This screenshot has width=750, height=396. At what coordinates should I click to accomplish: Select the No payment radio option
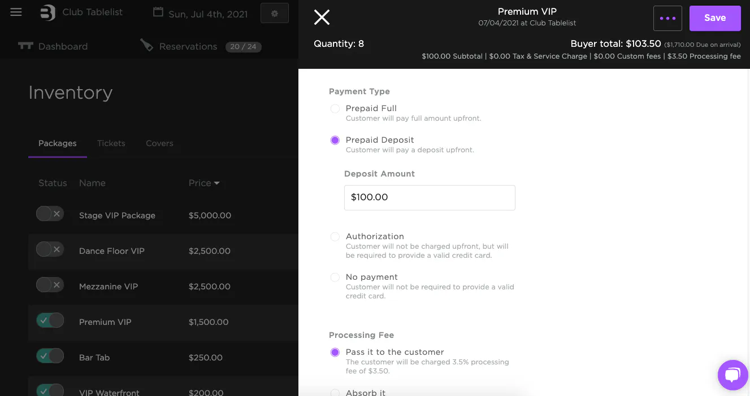click(x=335, y=278)
